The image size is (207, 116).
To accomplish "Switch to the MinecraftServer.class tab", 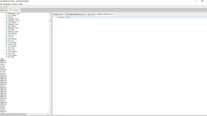I will [106, 14].
